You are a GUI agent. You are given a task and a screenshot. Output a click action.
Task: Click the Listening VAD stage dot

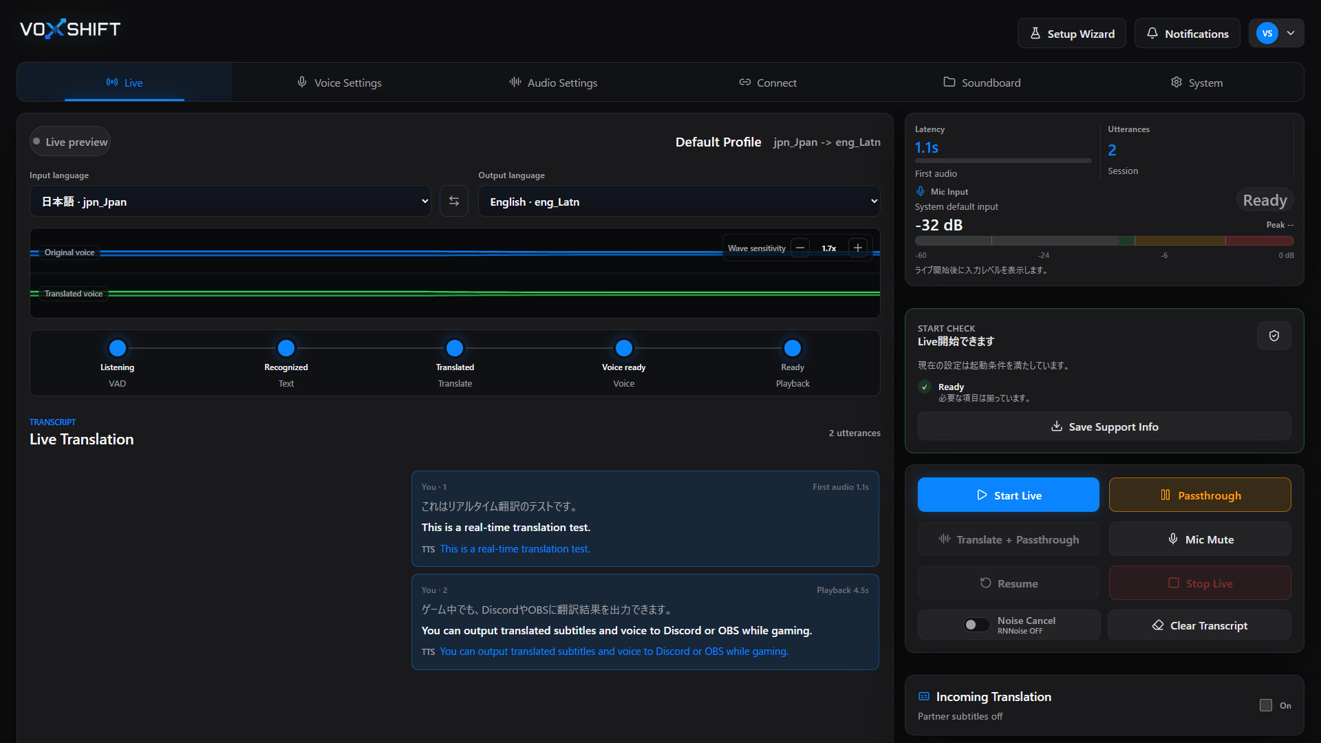[118, 348]
